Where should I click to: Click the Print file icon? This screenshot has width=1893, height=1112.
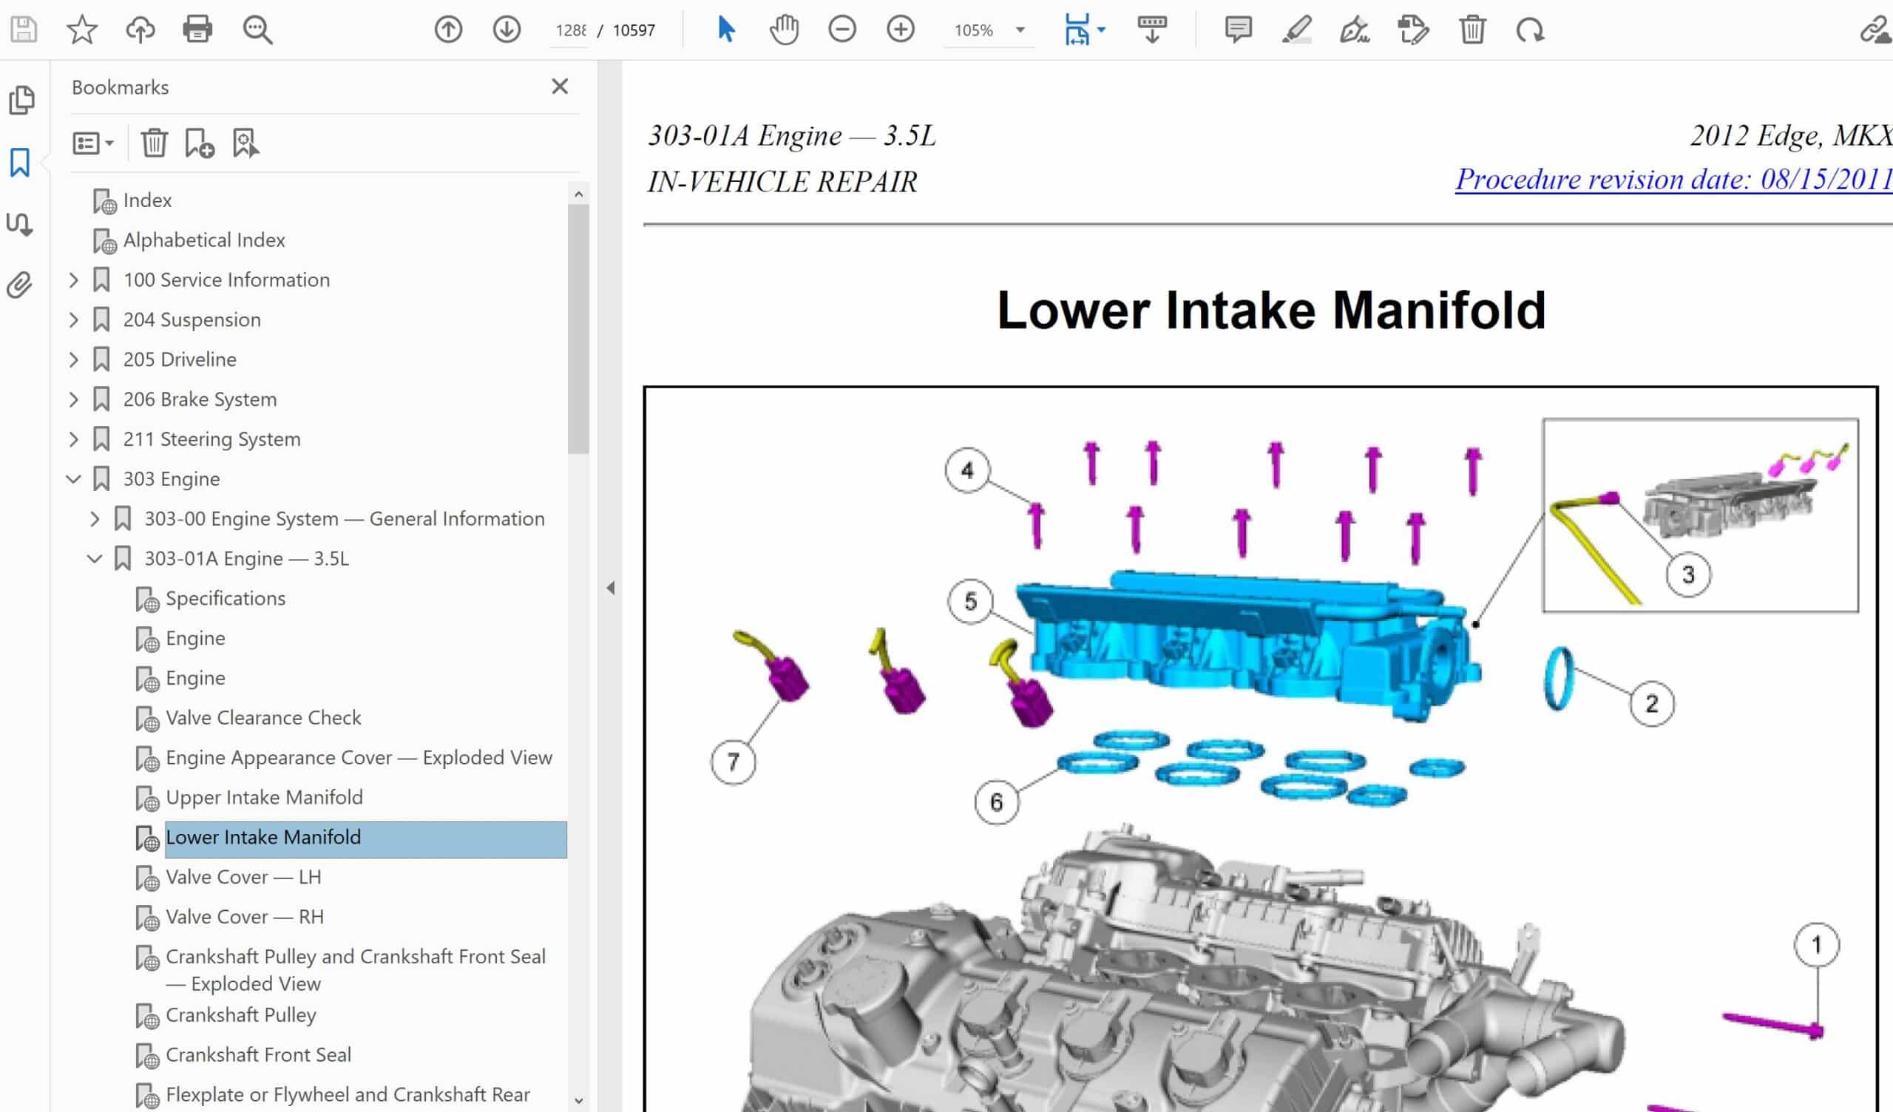tap(197, 30)
